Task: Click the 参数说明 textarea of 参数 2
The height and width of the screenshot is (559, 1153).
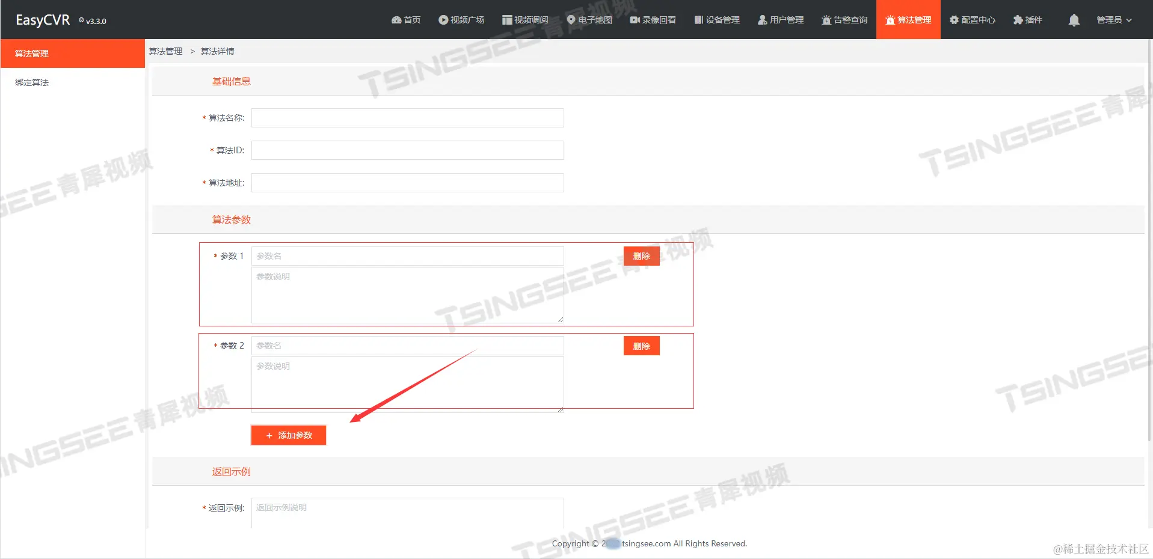Action: pyautogui.click(x=407, y=385)
